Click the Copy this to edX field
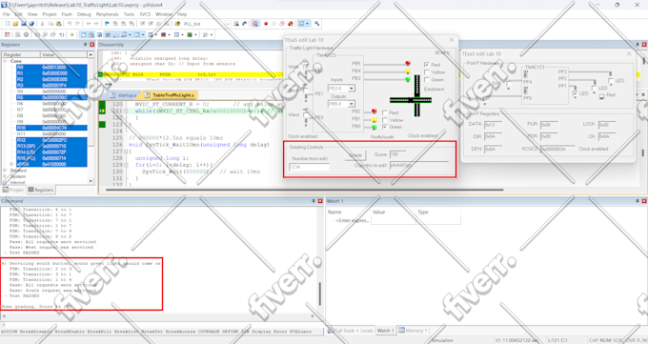Screen dimensions: 648x344 tap(419, 165)
